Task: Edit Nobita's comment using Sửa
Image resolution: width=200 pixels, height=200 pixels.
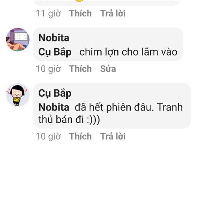Action: tap(108, 69)
